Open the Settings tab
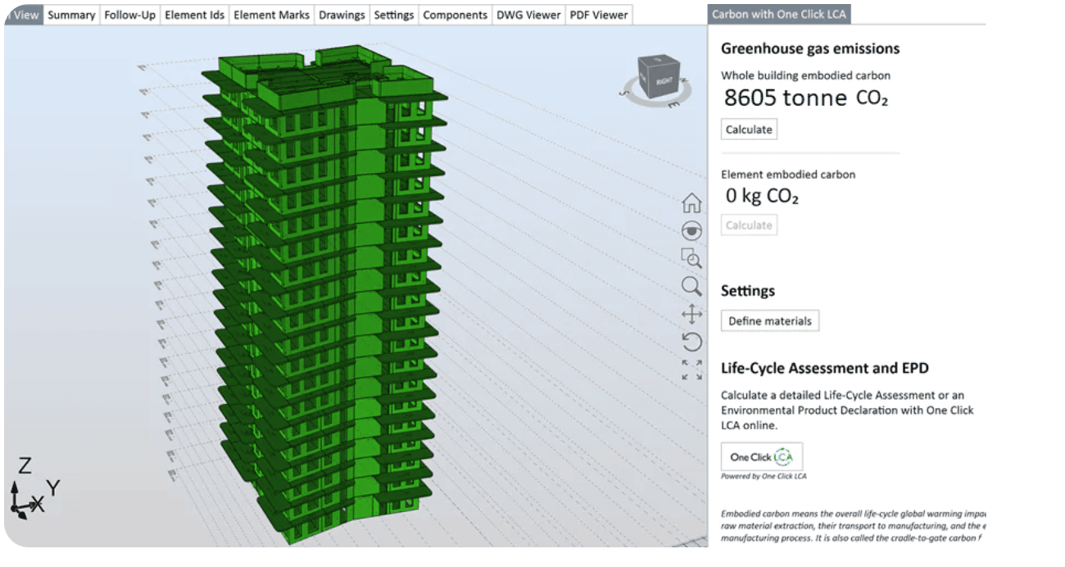1065x567 pixels. (x=393, y=15)
